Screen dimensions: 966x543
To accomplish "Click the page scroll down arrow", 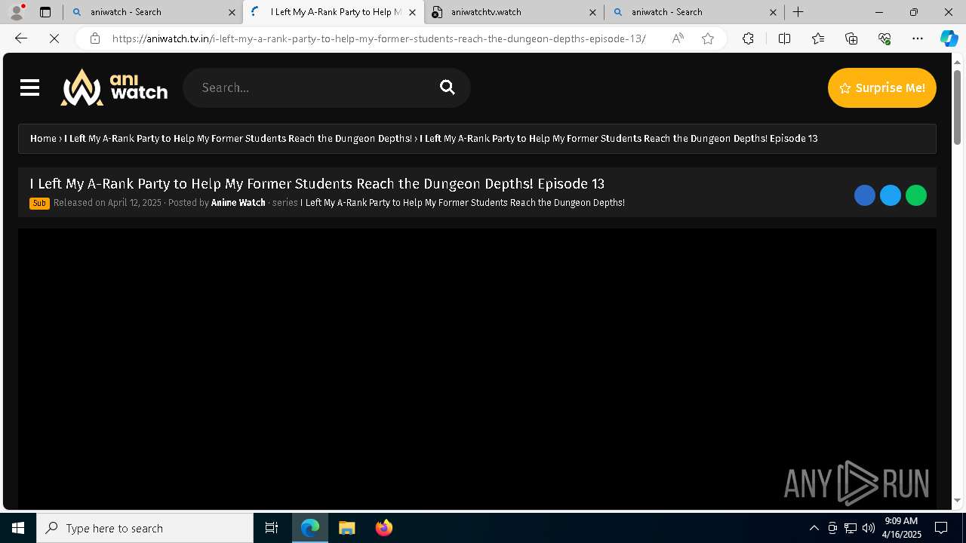I will click(957, 500).
